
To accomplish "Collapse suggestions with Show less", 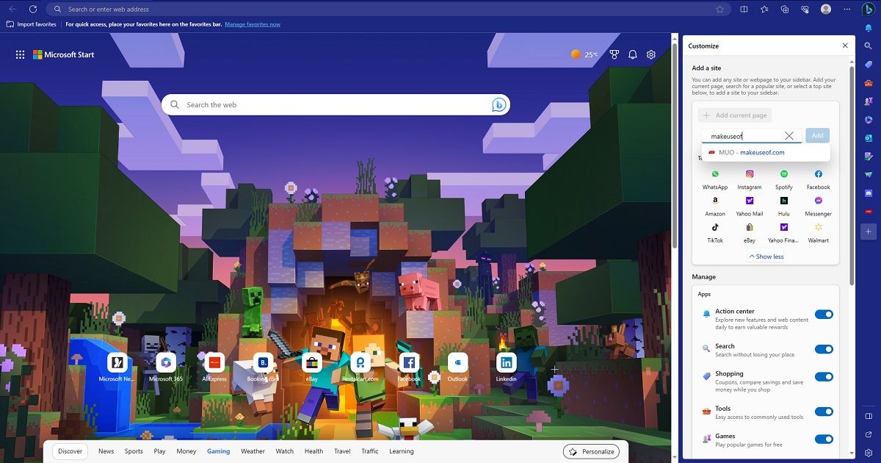I will 766,256.
